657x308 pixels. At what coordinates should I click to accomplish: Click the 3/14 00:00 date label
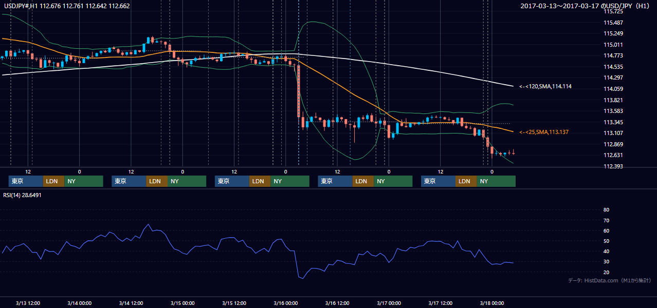79,303
